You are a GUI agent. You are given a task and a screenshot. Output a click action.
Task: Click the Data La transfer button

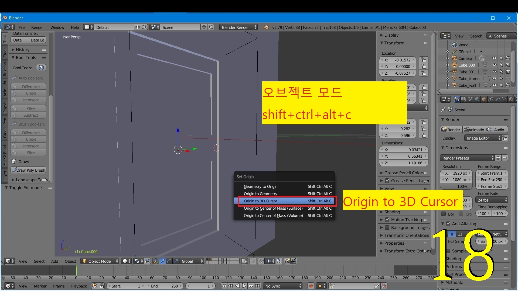pyautogui.click(x=37, y=40)
